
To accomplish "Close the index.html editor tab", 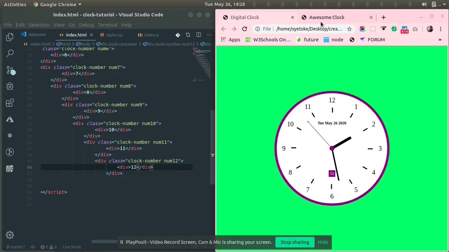I will pos(91,35).
